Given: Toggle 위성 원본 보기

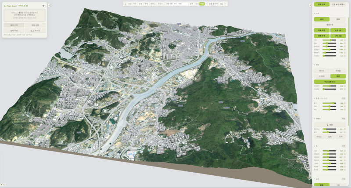Looking at the screenshot, I should (330, 82).
